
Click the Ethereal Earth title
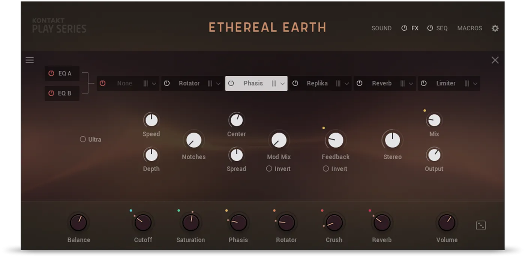(x=267, y=27)
